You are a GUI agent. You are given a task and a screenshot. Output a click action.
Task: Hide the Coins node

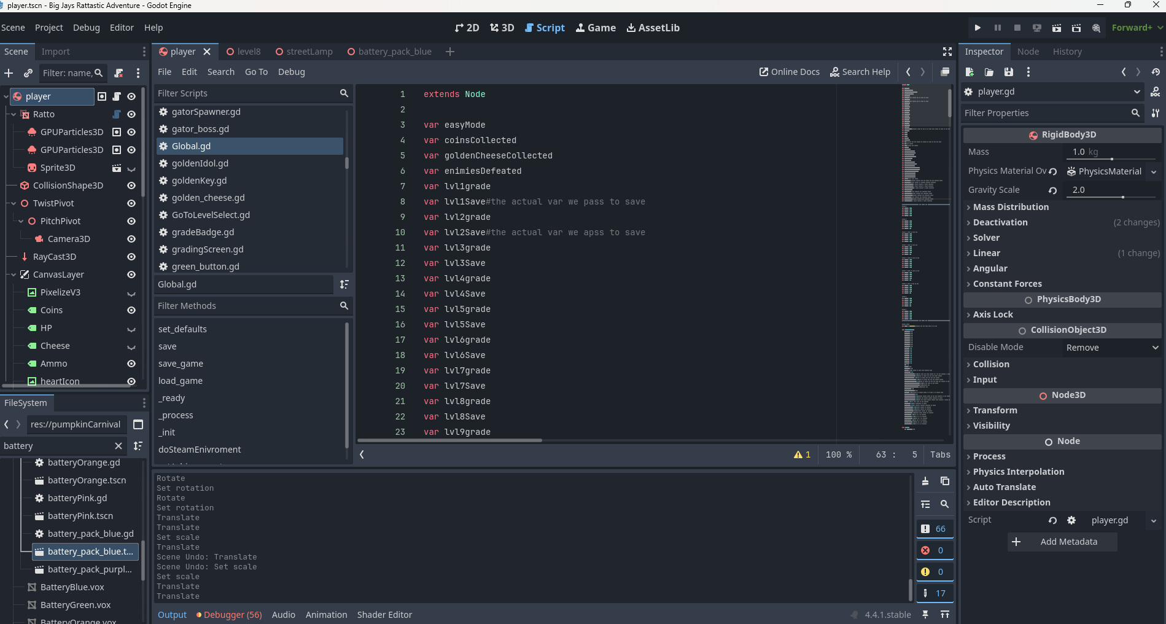pos(131,310)
